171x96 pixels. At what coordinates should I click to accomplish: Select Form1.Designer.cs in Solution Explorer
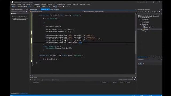(149, 26)
